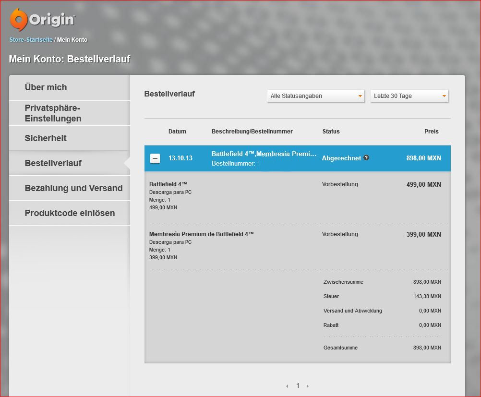
Task: Click the bold 399,00 MXN price
Action: (424, 234)
